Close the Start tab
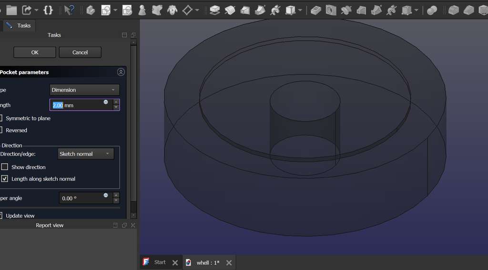 175,262
